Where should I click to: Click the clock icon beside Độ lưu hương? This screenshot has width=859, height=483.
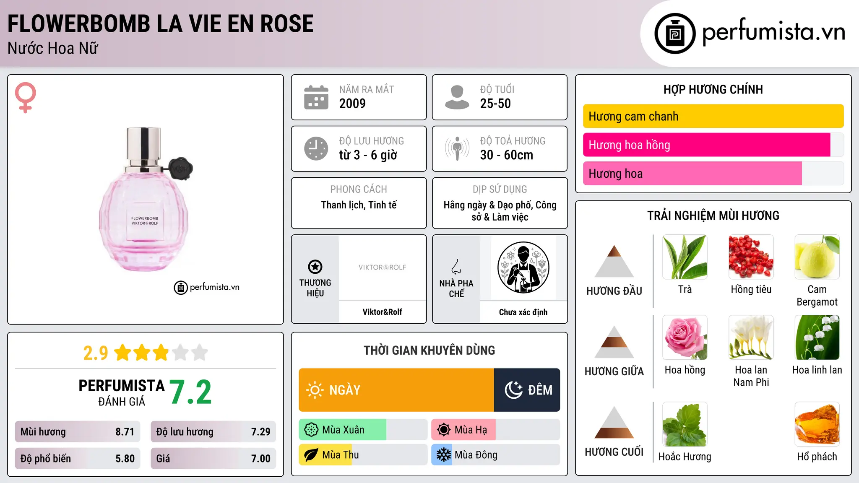click(x=316, y=148)
